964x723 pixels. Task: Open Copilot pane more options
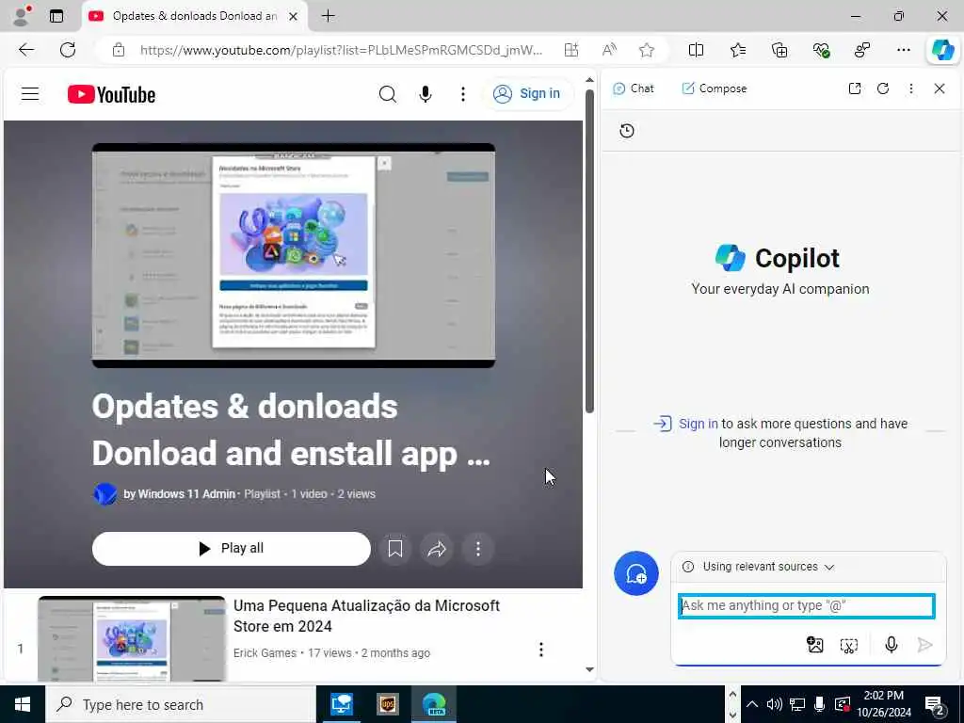911,88
